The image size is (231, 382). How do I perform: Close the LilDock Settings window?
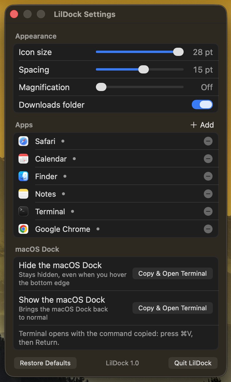(14, 14)
